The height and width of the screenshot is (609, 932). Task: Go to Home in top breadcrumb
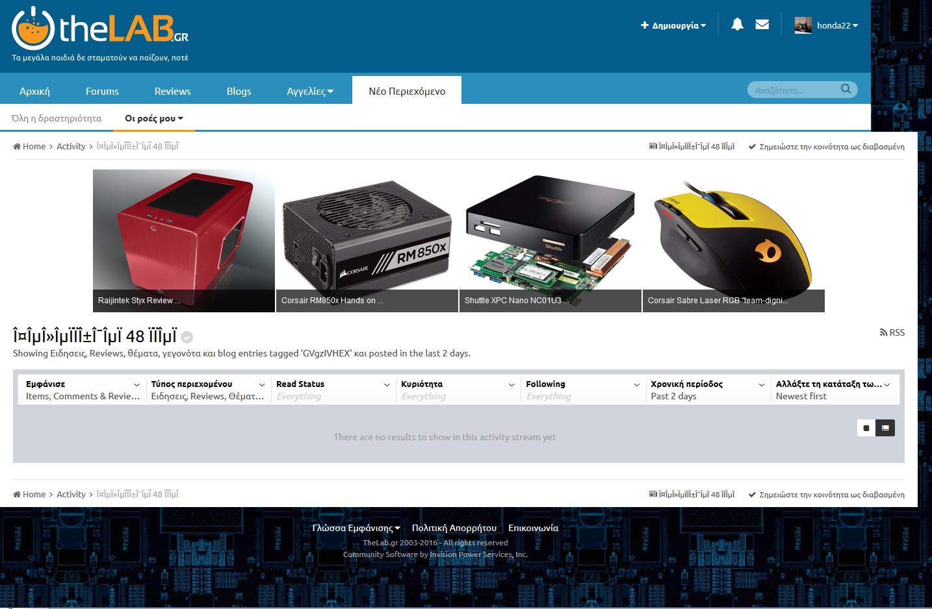tap(30, 147)
